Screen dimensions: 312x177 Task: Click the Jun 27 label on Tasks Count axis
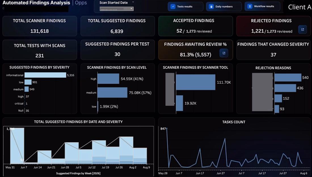click(220, 173)
